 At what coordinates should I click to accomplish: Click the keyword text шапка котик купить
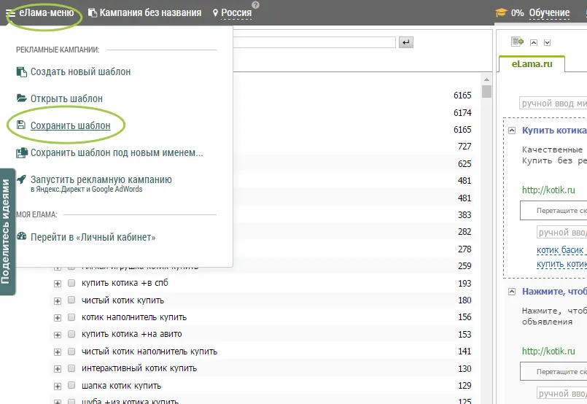tap(121, 386)
